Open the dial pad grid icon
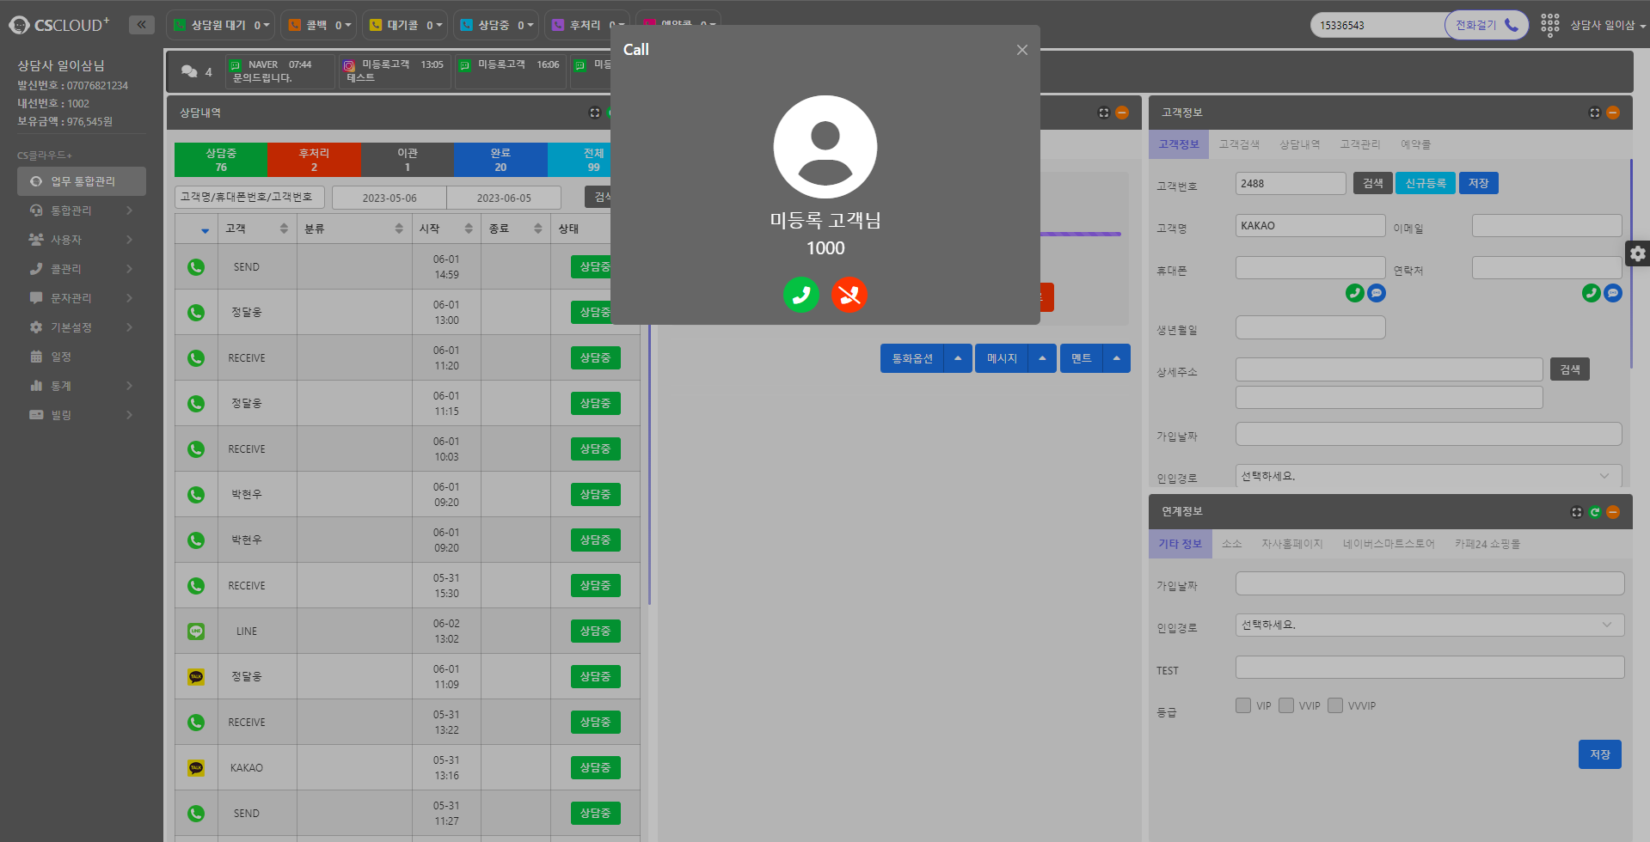The height and width of the screenshot is (842, 1650). (1549, 25)
